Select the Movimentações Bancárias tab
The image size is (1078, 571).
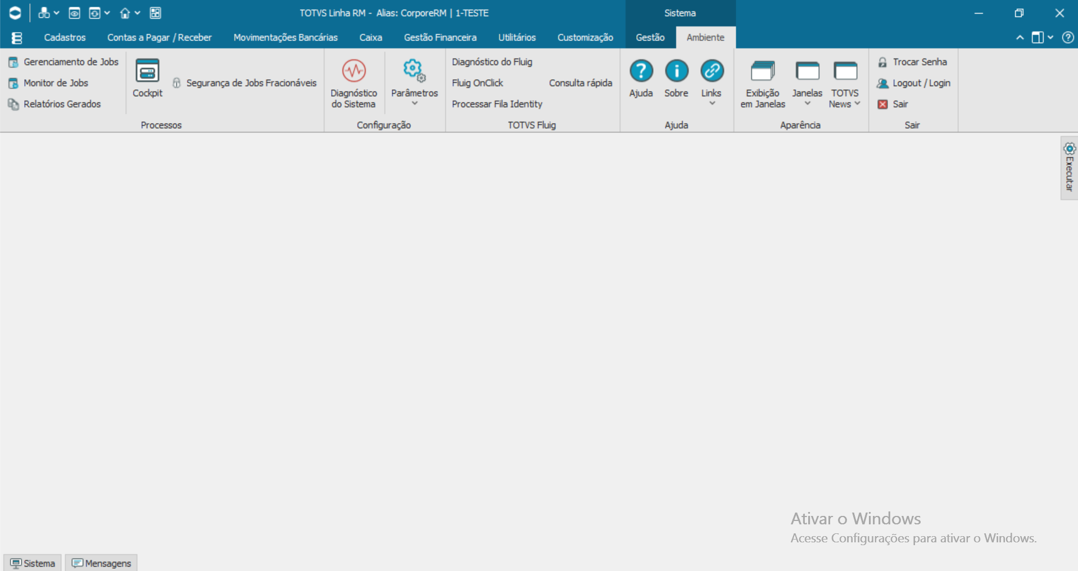[x=286, y=38]
